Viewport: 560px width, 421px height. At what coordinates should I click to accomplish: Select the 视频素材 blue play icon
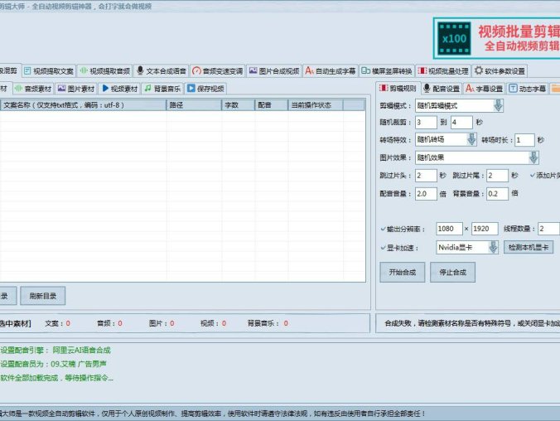[105, 89]
